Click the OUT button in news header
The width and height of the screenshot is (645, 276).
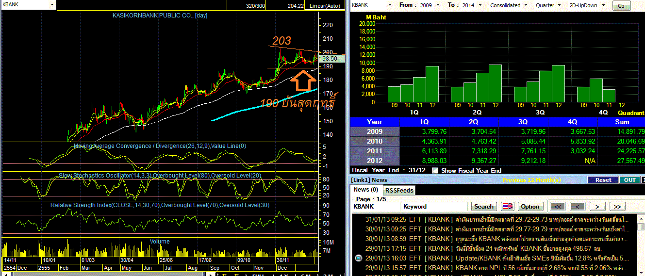[x=629, y=180]
